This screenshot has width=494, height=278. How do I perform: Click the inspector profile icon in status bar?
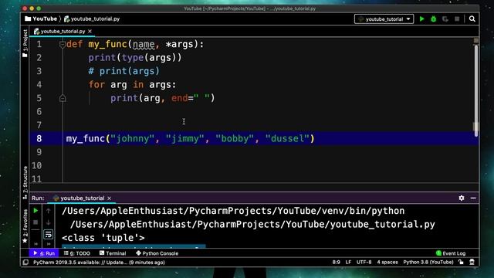coord(472,263)
